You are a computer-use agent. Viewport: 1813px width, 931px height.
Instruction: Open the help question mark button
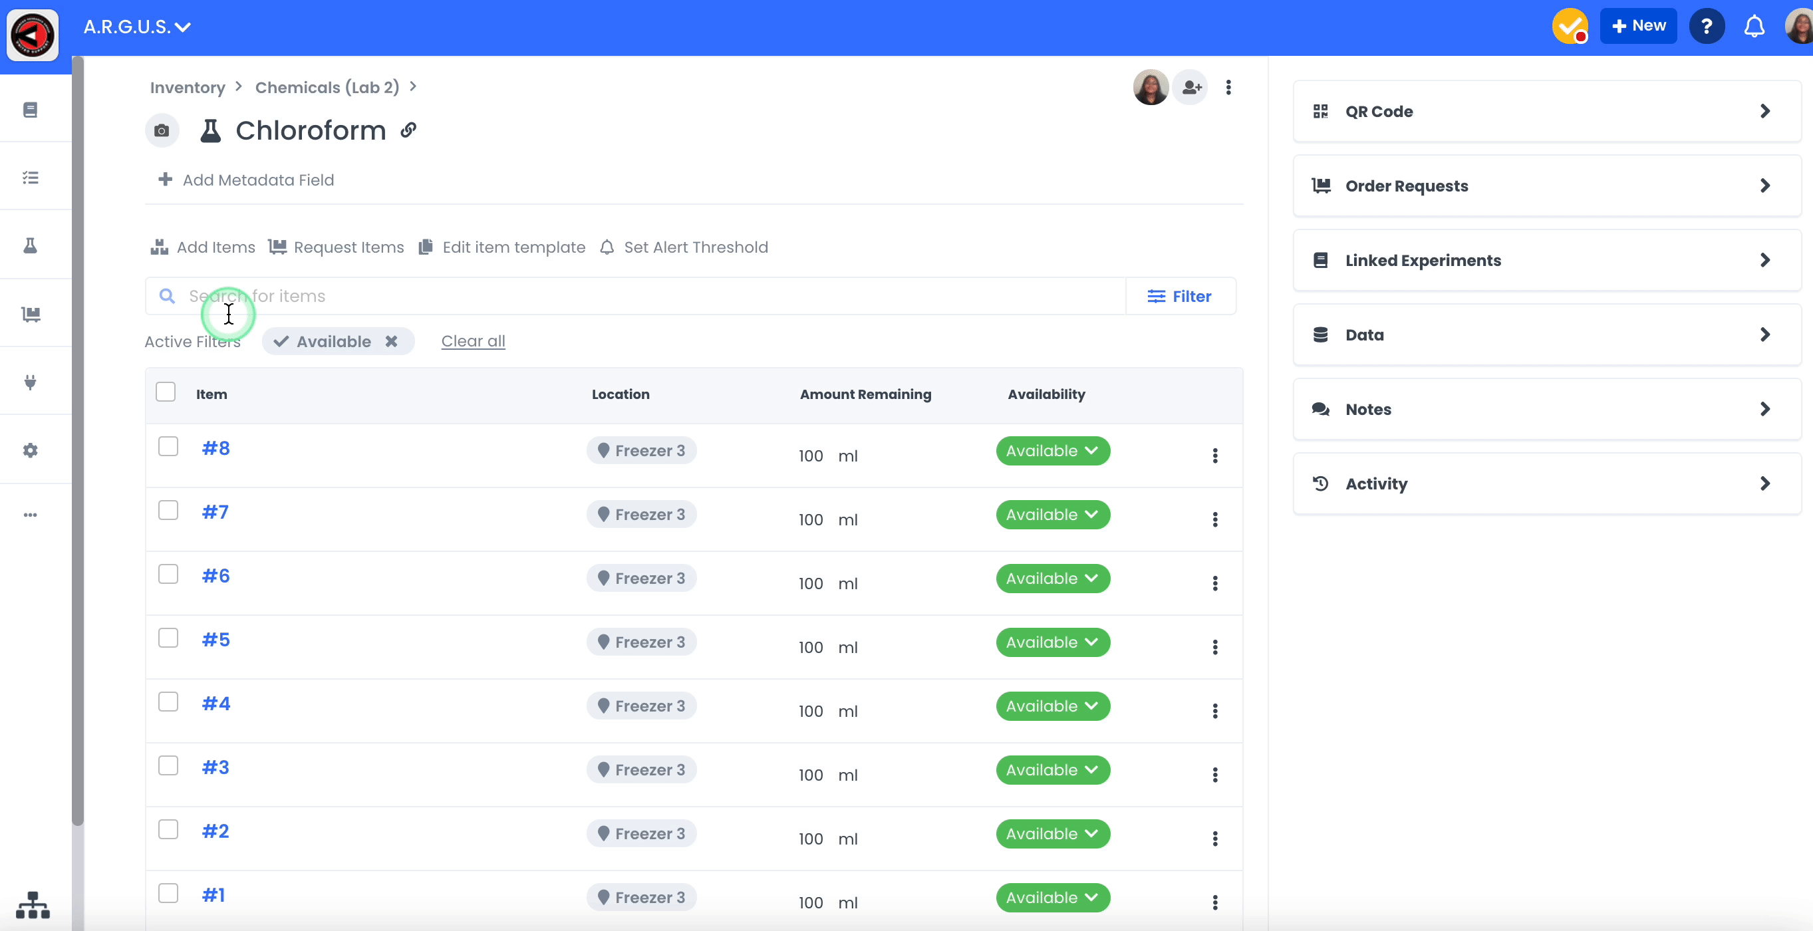(1706, 27)
